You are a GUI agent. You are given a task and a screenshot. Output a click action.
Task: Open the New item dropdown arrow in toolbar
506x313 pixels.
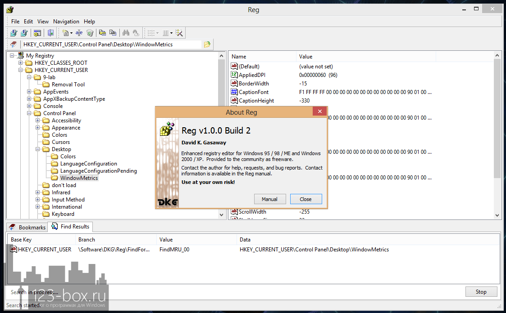(71, 33)
